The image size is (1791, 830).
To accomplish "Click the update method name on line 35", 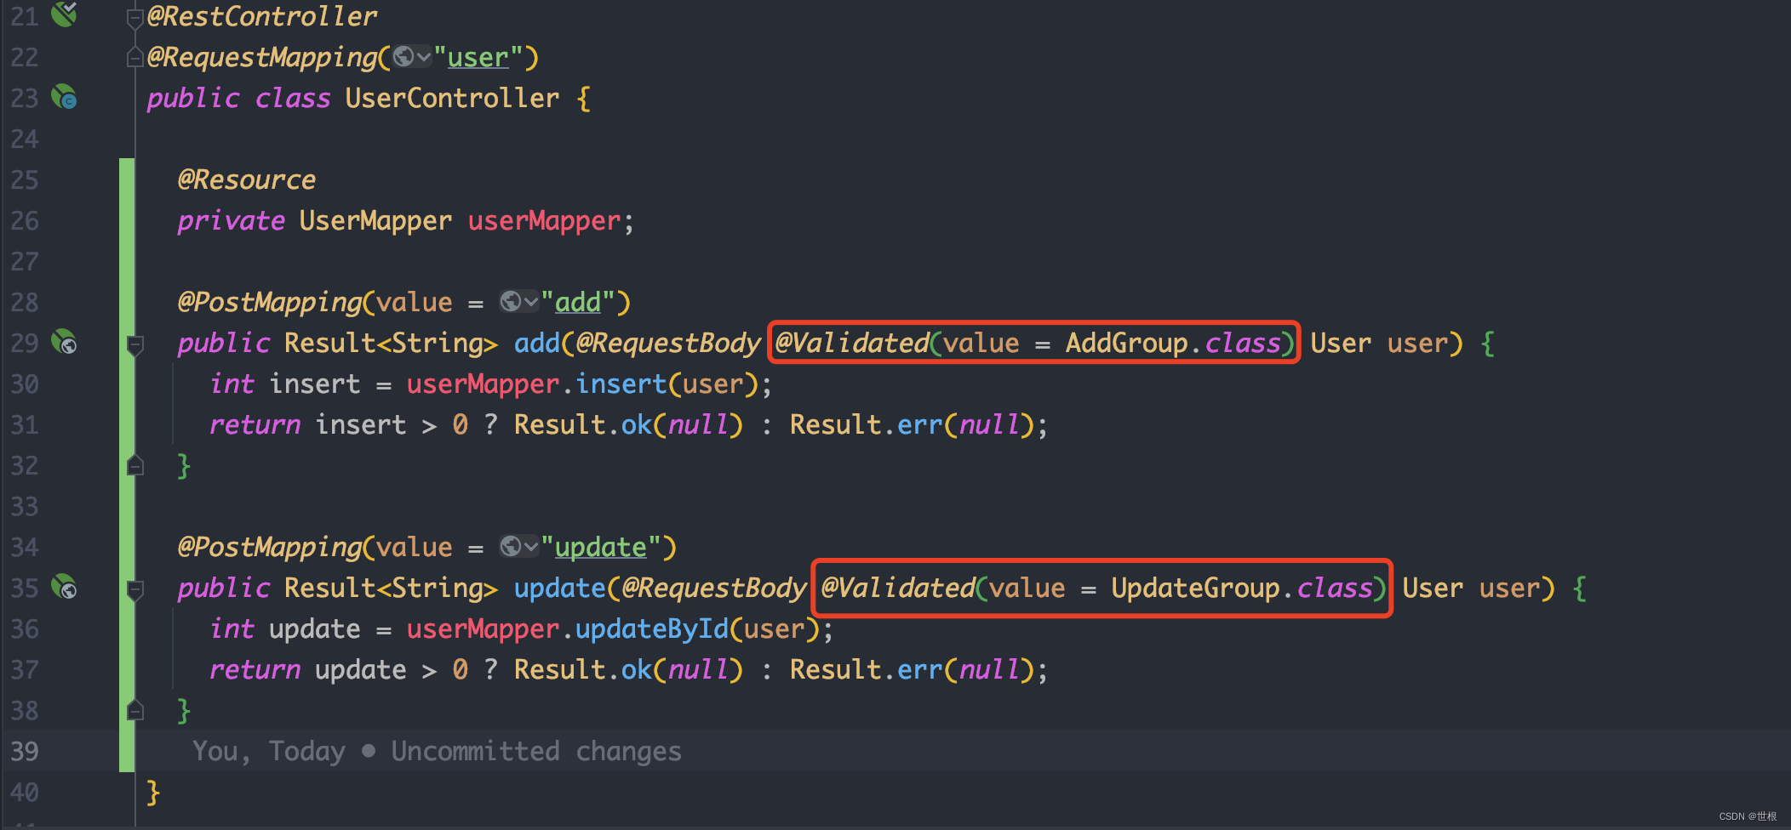I will [x=560, y=588].
